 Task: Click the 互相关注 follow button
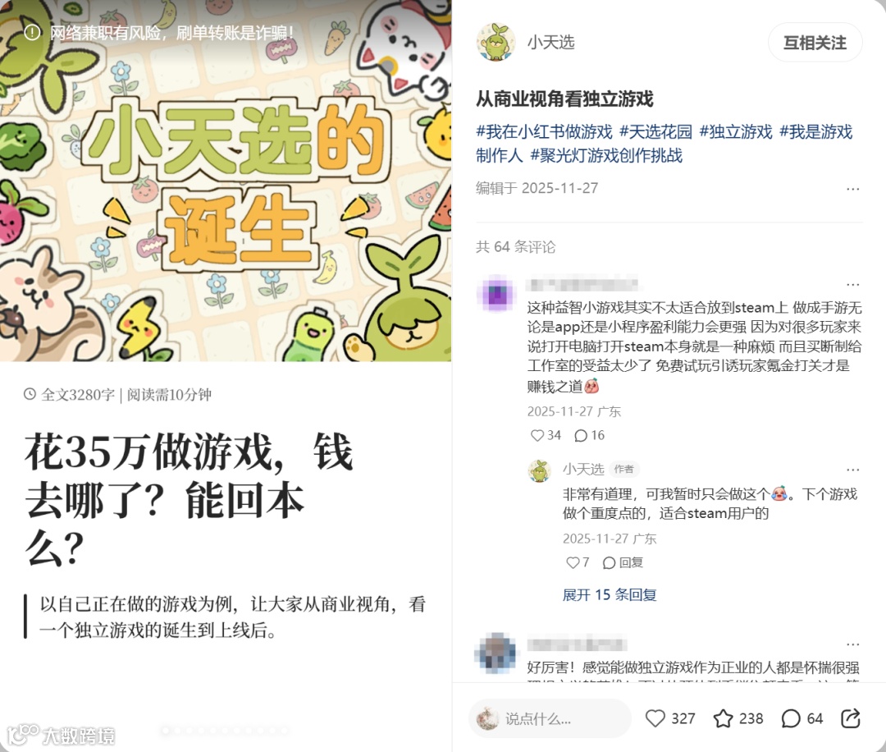click(815, 43)
